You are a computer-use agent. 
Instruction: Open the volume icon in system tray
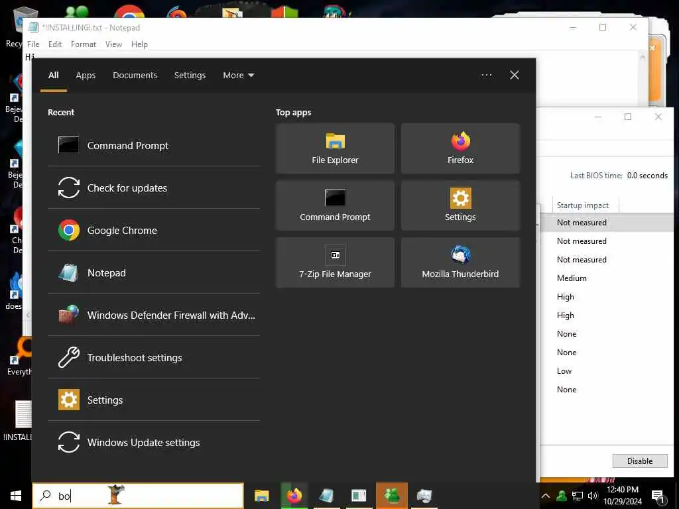592,496
